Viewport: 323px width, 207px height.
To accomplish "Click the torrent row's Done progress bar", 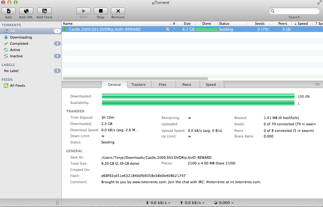I will pos(206,29).
